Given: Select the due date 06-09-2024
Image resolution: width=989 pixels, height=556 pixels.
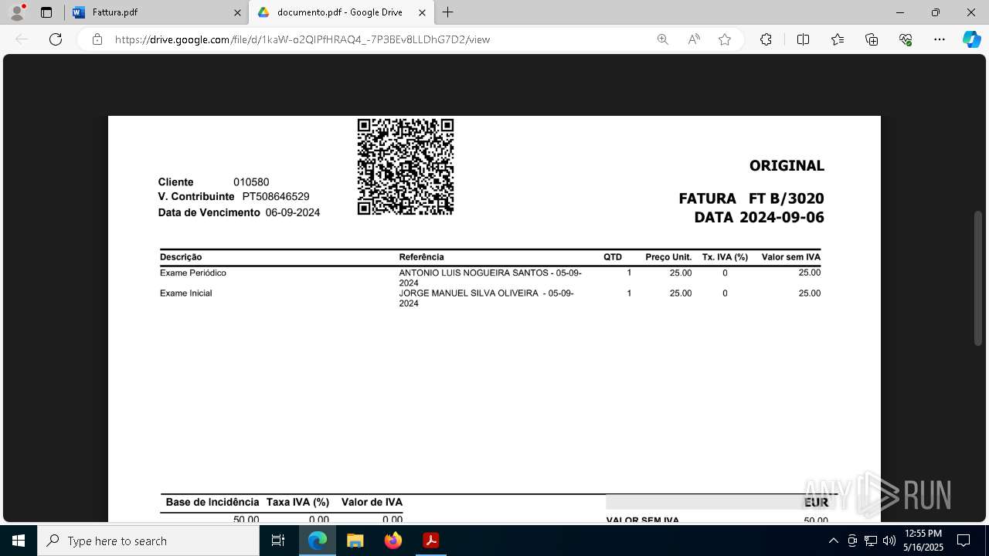Looking at the screenshot, I should point(293,212).
